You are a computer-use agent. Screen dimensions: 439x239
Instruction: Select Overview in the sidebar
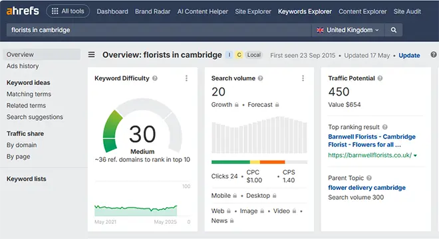point(41,54)
